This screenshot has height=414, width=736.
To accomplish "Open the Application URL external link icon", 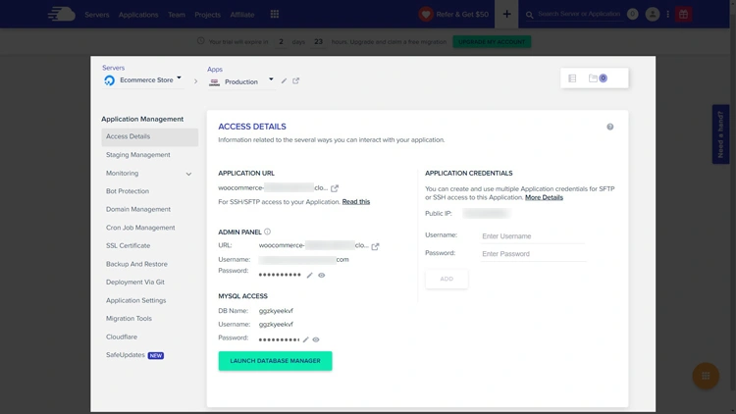I will click(x=335, y=188).
